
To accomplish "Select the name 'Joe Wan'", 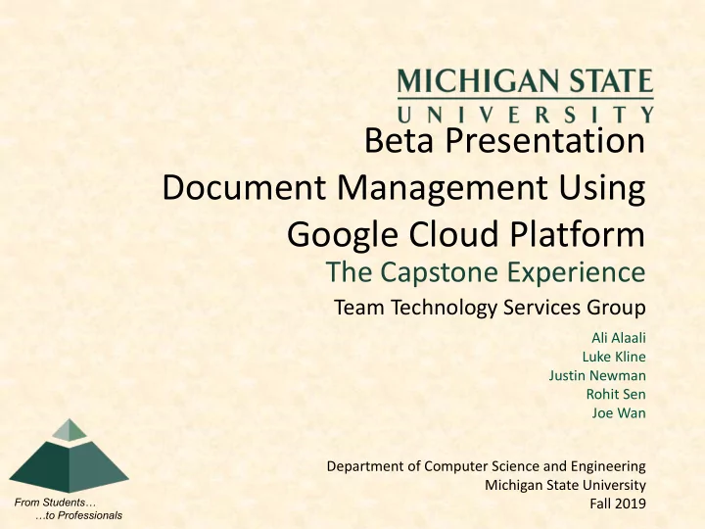I will (619, 413).
